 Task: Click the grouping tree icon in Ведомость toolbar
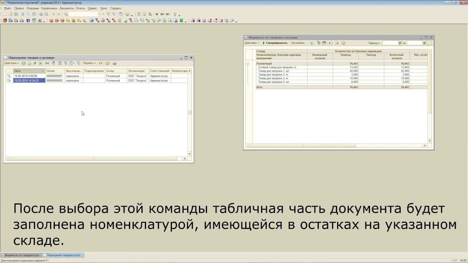pyautogui.click(x=318, y=43)
